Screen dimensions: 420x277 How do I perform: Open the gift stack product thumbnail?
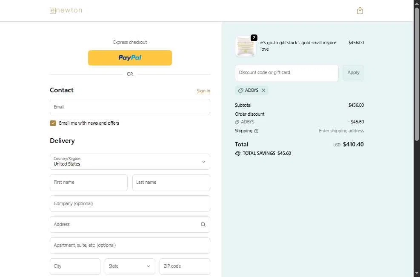click(x=245, y=46)
